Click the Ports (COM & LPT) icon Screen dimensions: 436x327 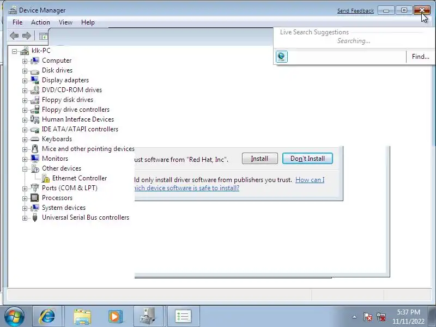[35, 188]
